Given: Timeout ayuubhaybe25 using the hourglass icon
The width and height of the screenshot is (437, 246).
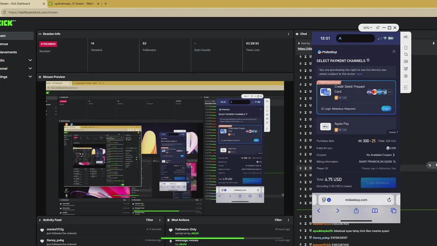Looking at the screenshot, I should [306, 231].
